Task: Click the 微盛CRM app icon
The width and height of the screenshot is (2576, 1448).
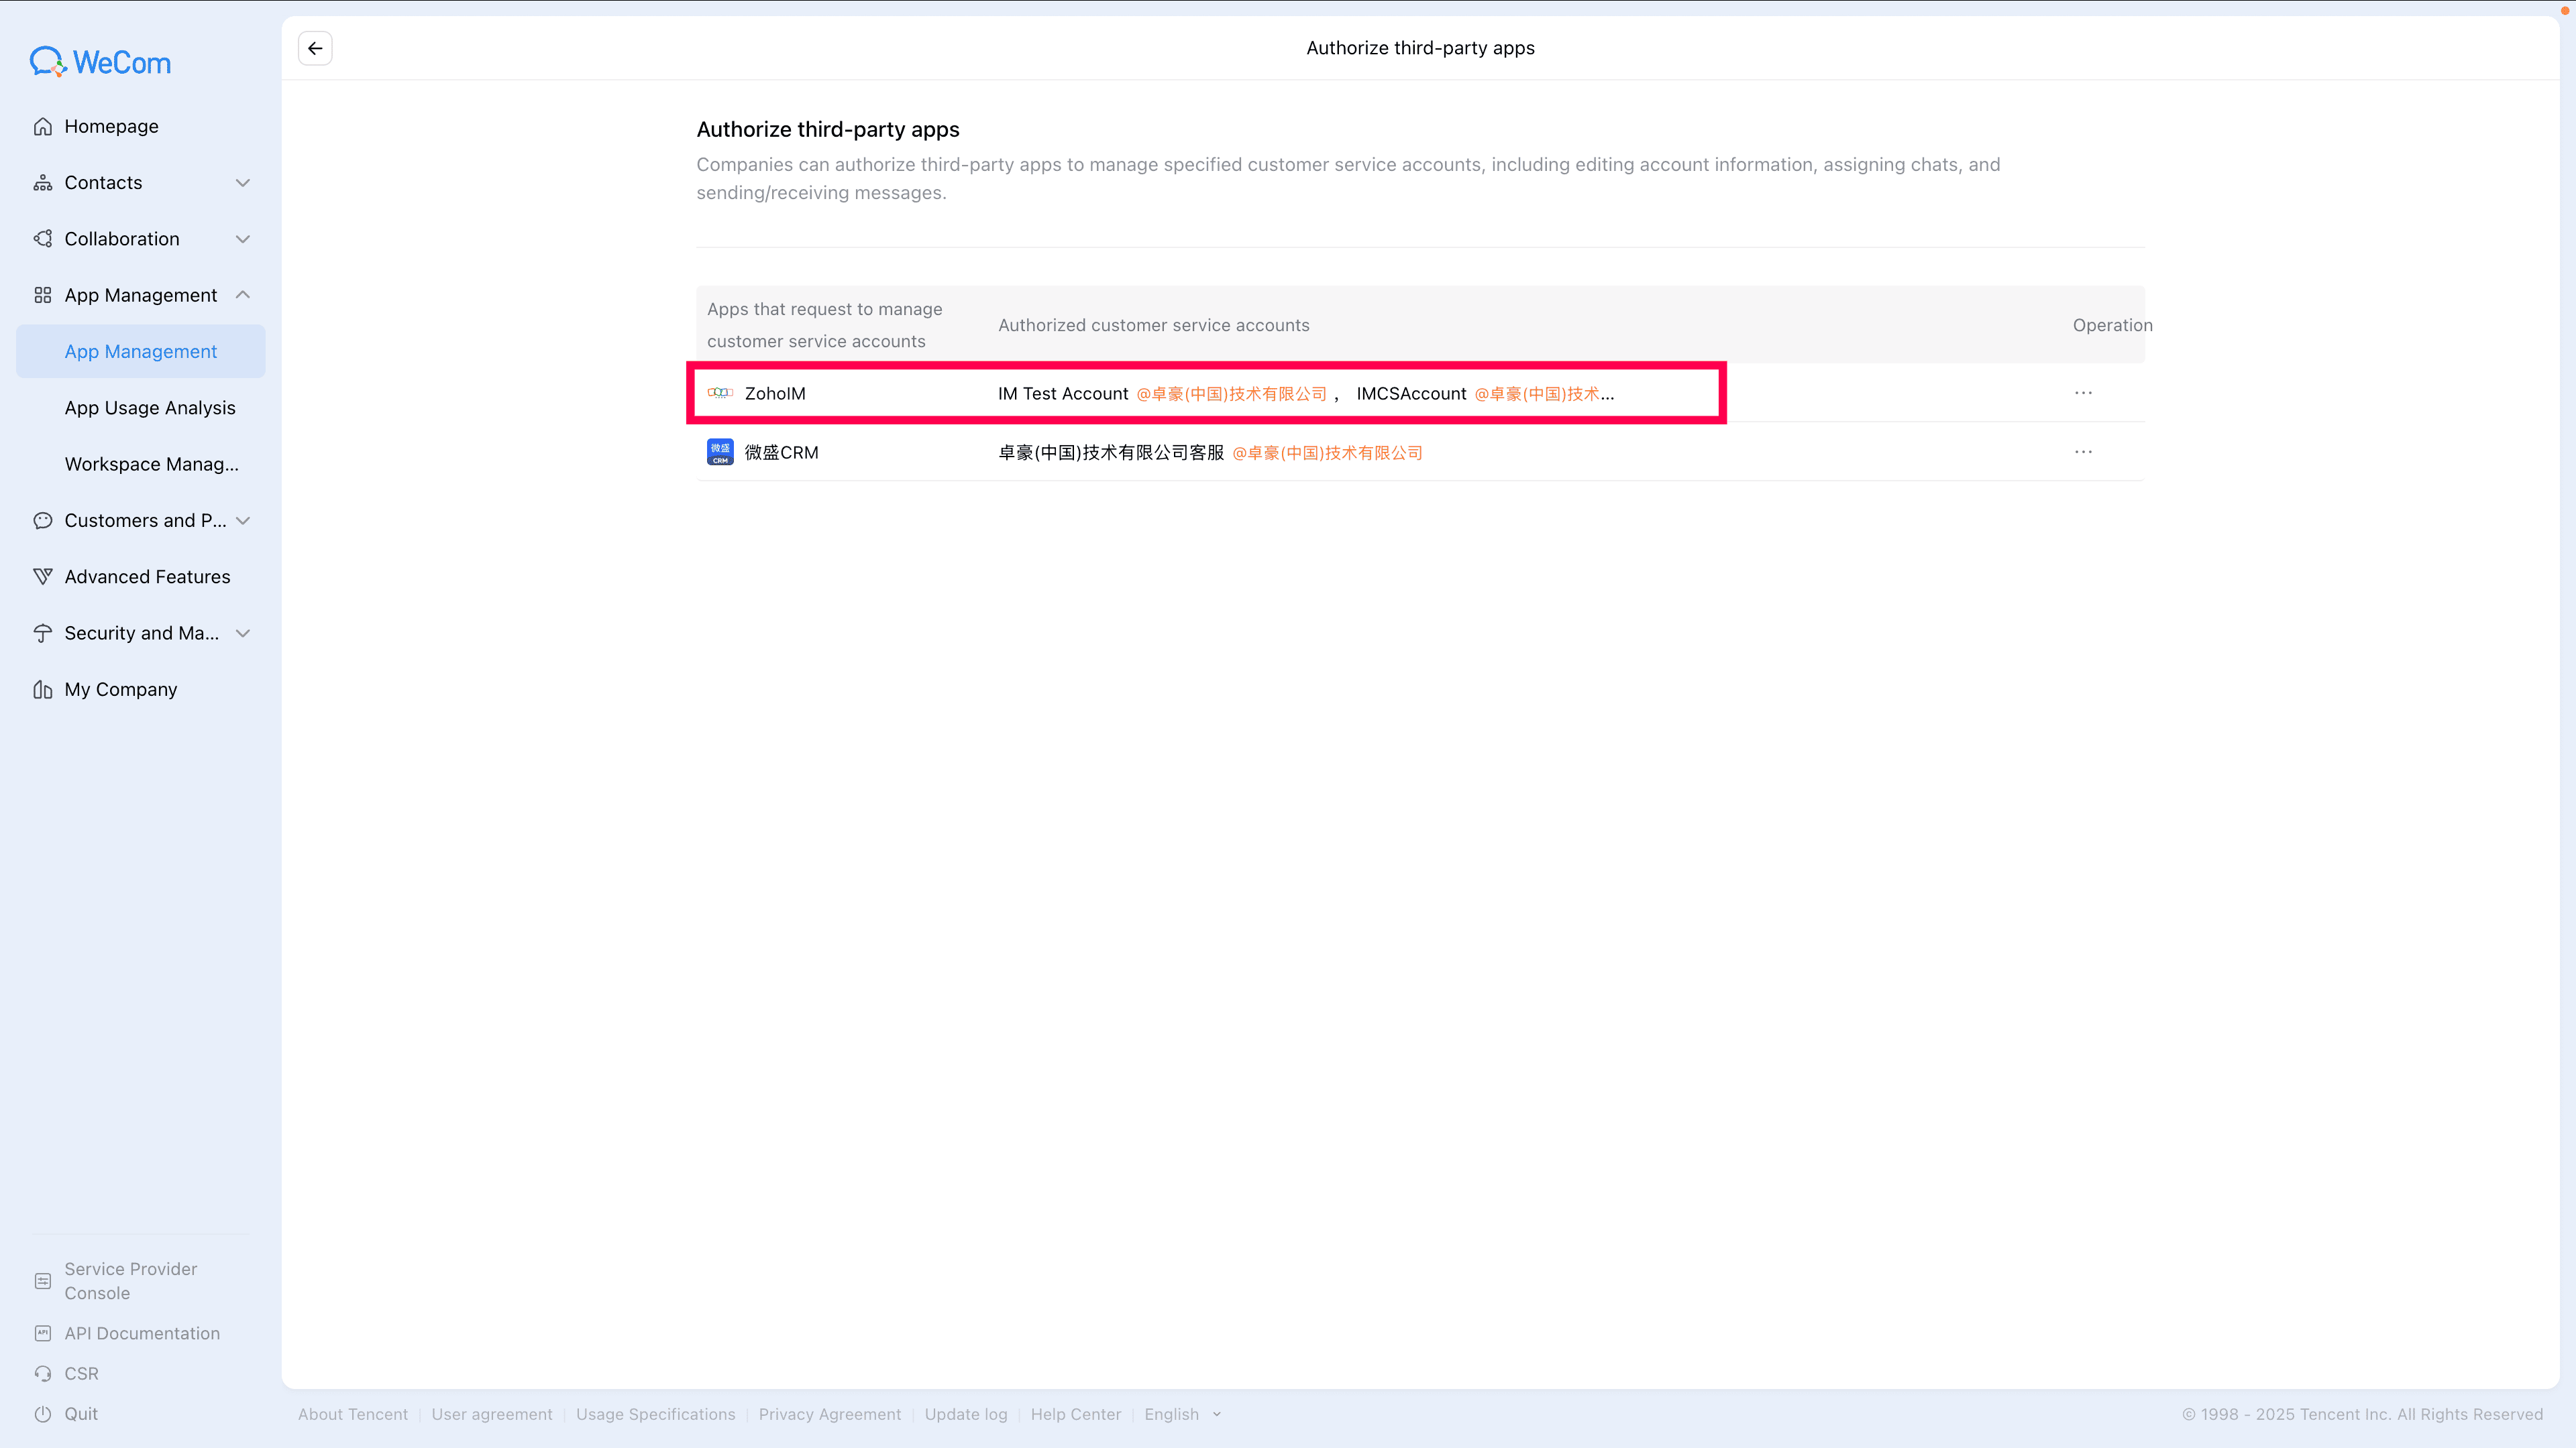Action: tap(720, 452)
